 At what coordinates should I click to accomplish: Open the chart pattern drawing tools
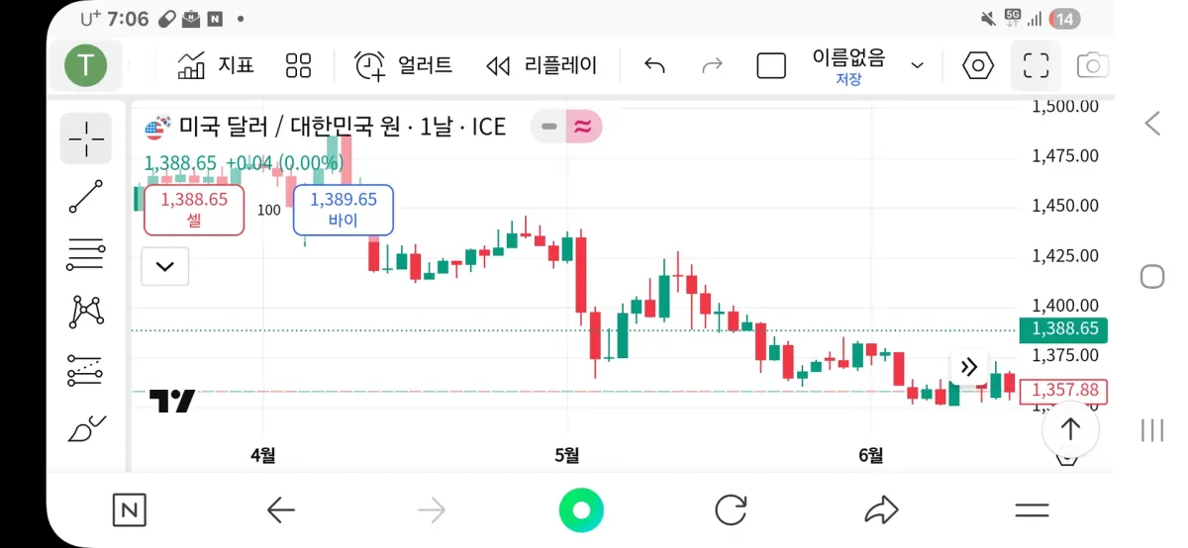pos(86,312)
